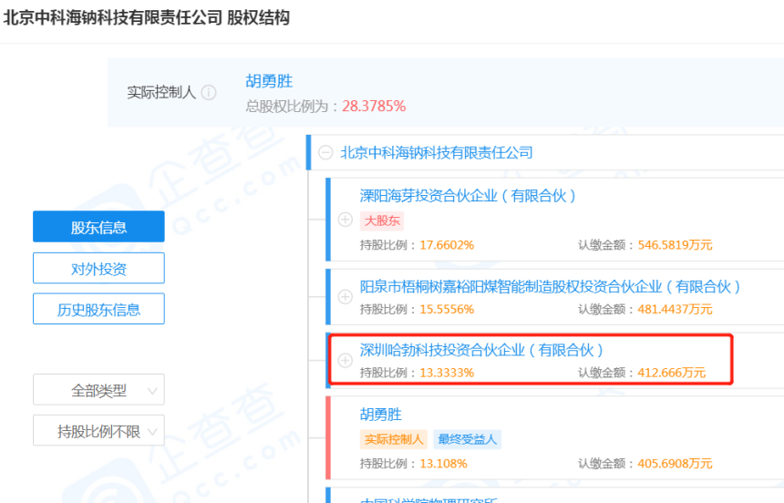Click the orange 实际控制人 tag under 胡勇胜
Image resolution: width=784 pixels, height=503 pixels.
(x=393, y=439)
